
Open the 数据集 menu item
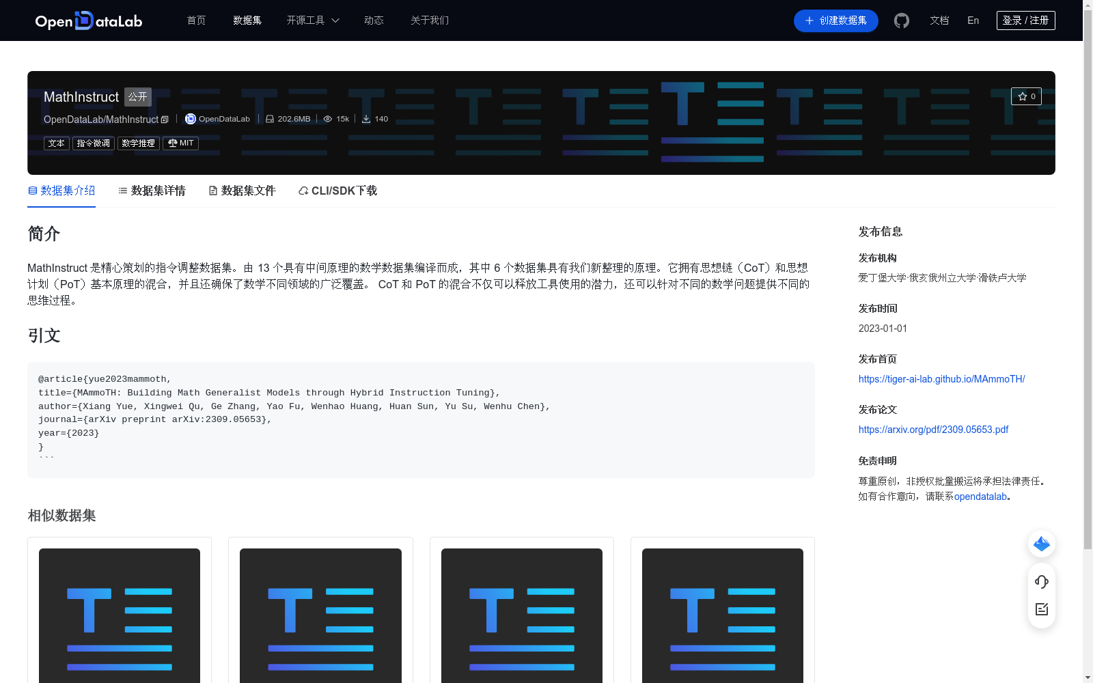pyautogui.click(x=247, y=20)
